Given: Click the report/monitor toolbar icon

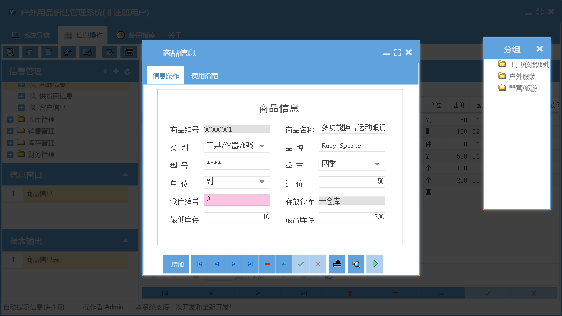Looking at the screenshot, I should (87, 52).
